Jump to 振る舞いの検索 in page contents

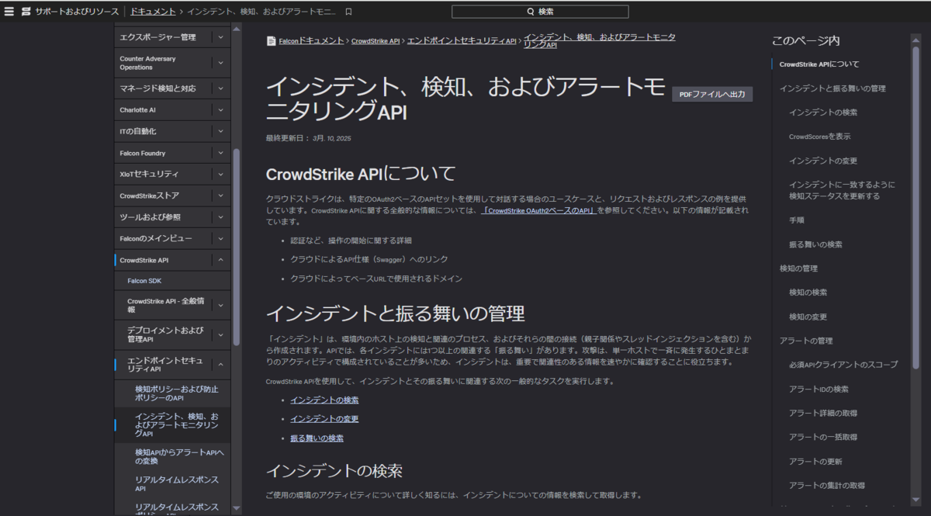(815, 244)
